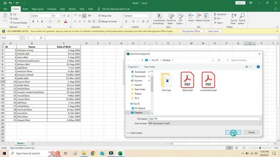The width and height of the screenshot is (280, 157).
Task: Click the Sign in button
Action: tap(240, 3)
